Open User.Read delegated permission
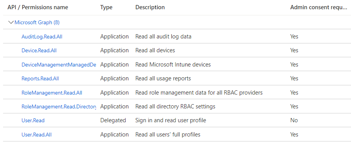 tap(33, 120)
